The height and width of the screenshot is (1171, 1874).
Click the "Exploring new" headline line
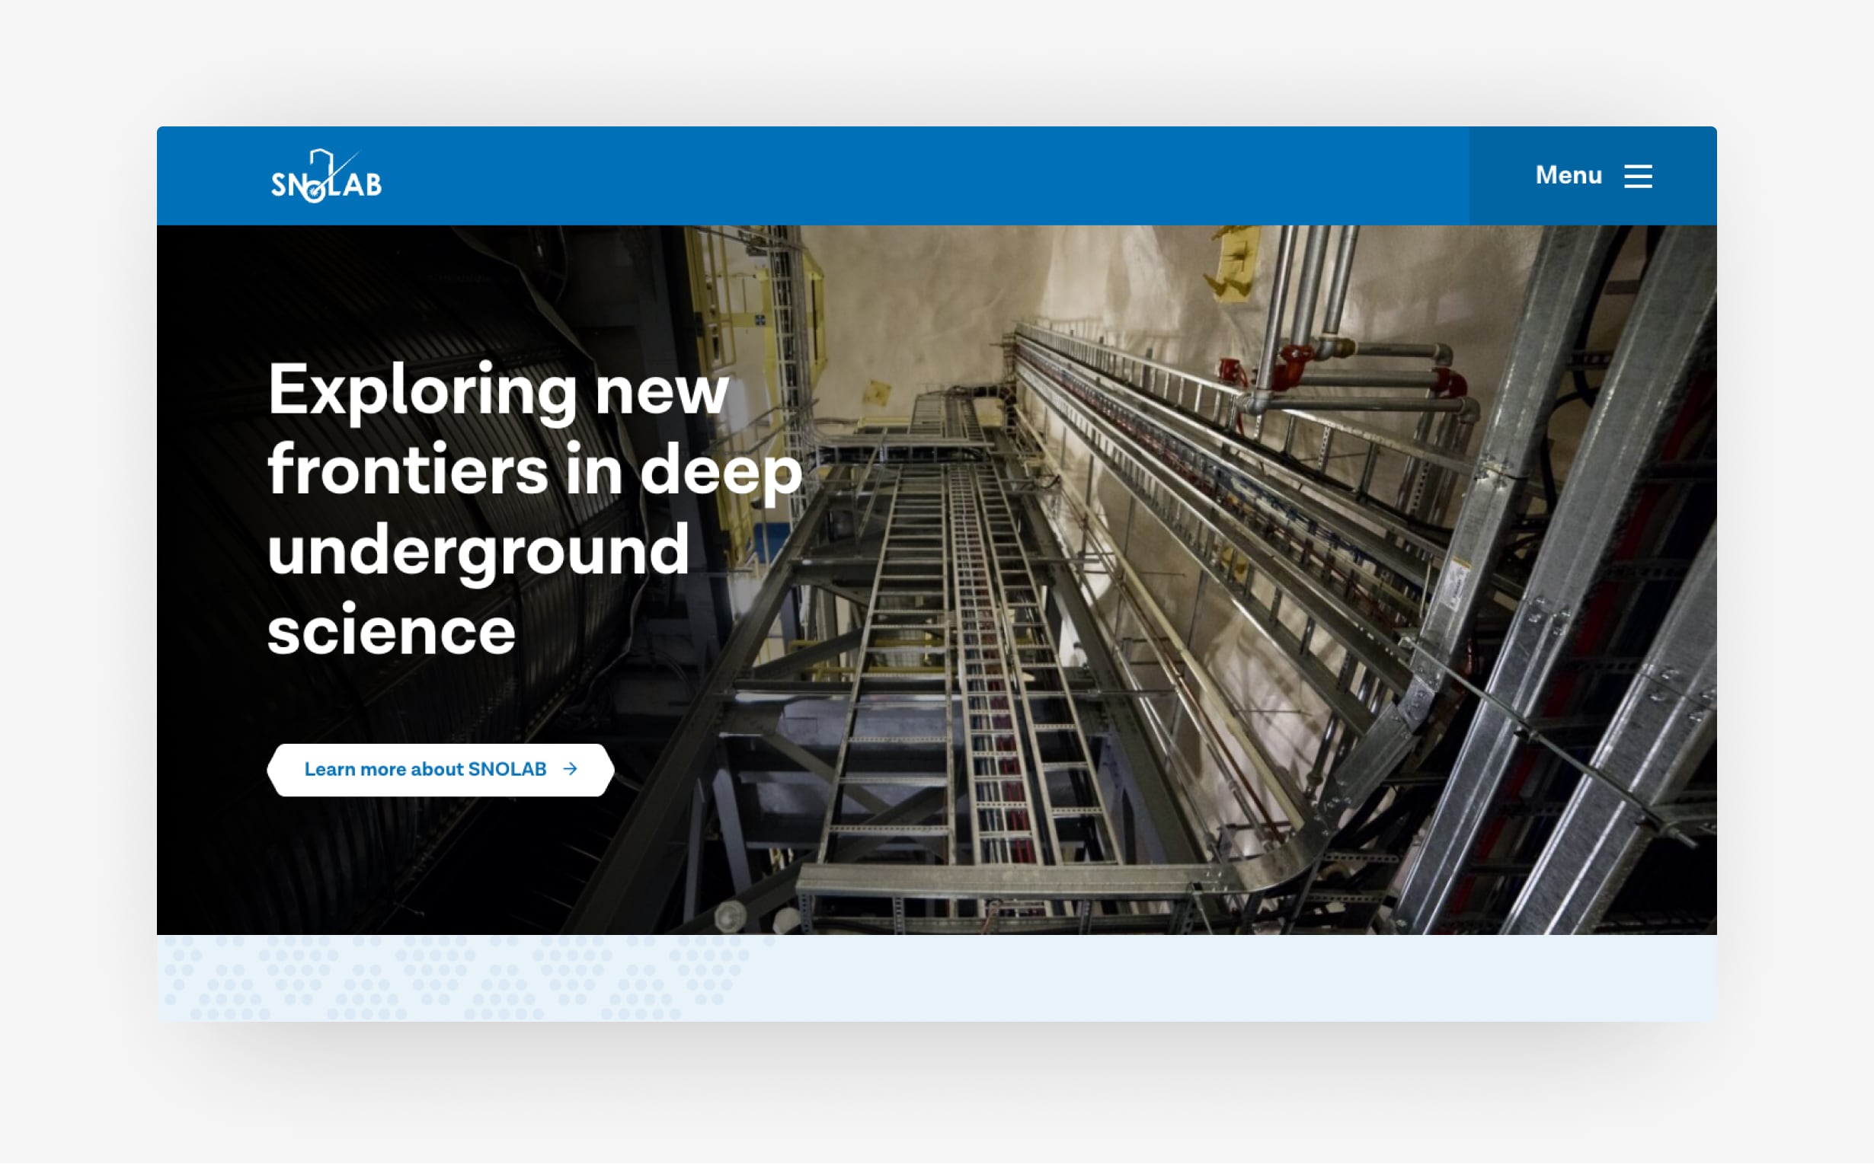coord(497,391)
